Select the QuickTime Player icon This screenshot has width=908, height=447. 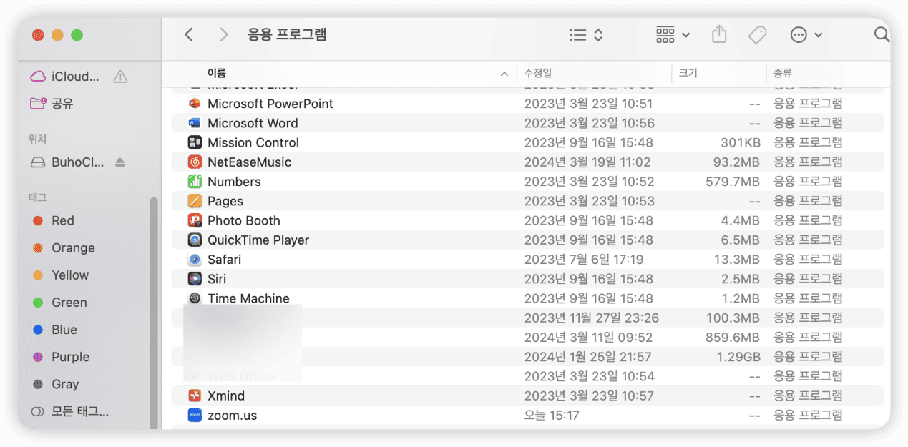pos(195,240)
